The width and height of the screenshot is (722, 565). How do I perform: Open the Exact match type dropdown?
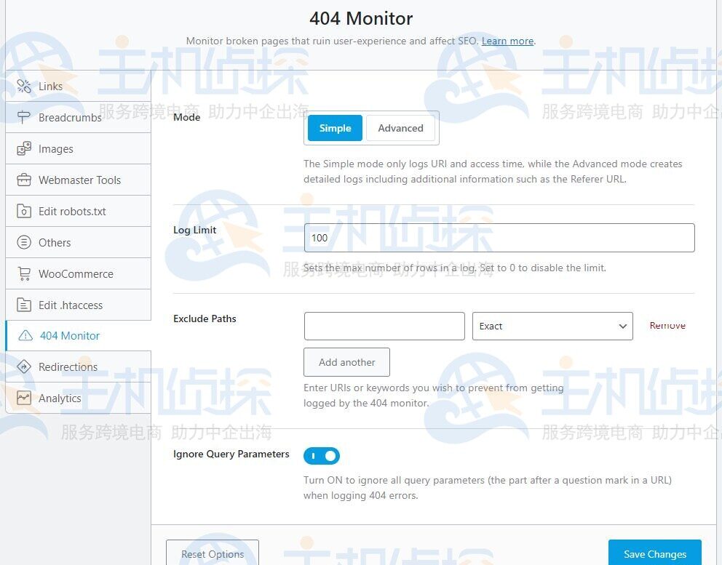[552, 326]
